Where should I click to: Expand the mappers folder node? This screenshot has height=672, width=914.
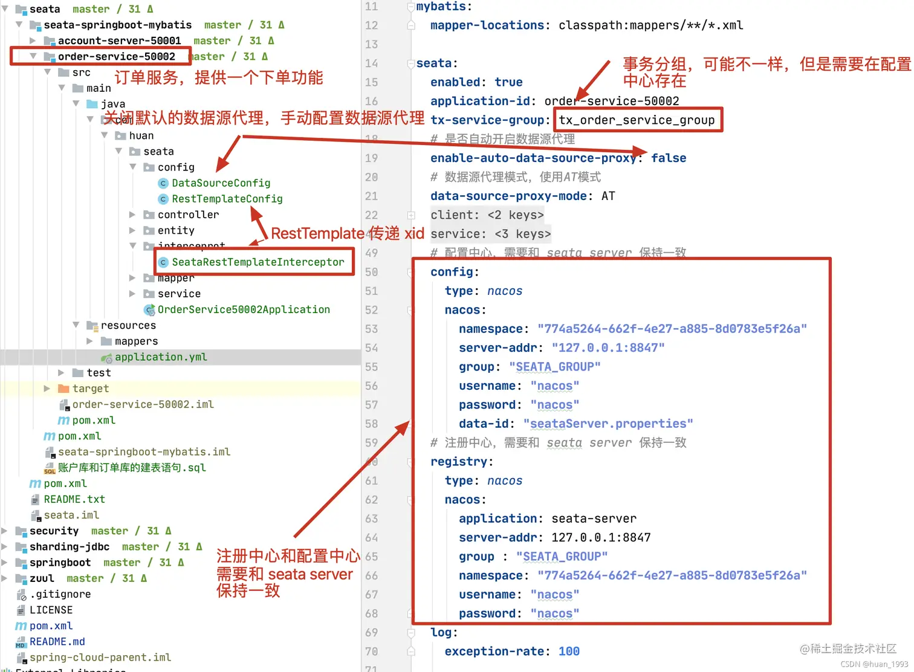(x=90, y=341)
